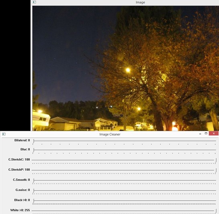
Task: Click the Image Cleaner title text
Action: click(x=110, y=134)
